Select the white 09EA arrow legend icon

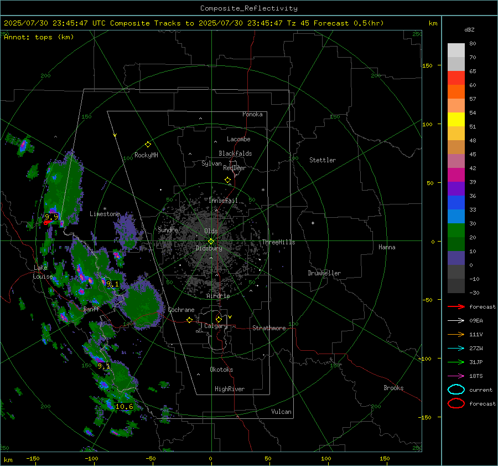click(456, 321)
